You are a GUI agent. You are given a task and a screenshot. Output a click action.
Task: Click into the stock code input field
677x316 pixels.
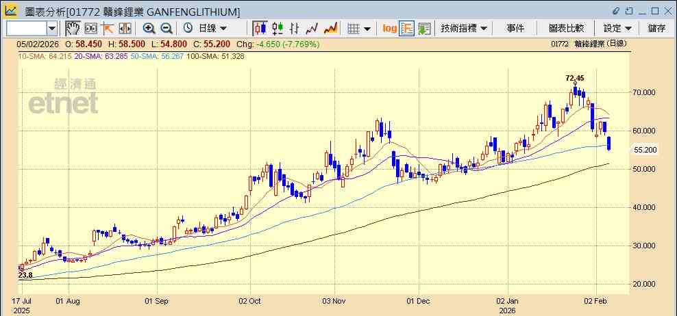point(27,29)
